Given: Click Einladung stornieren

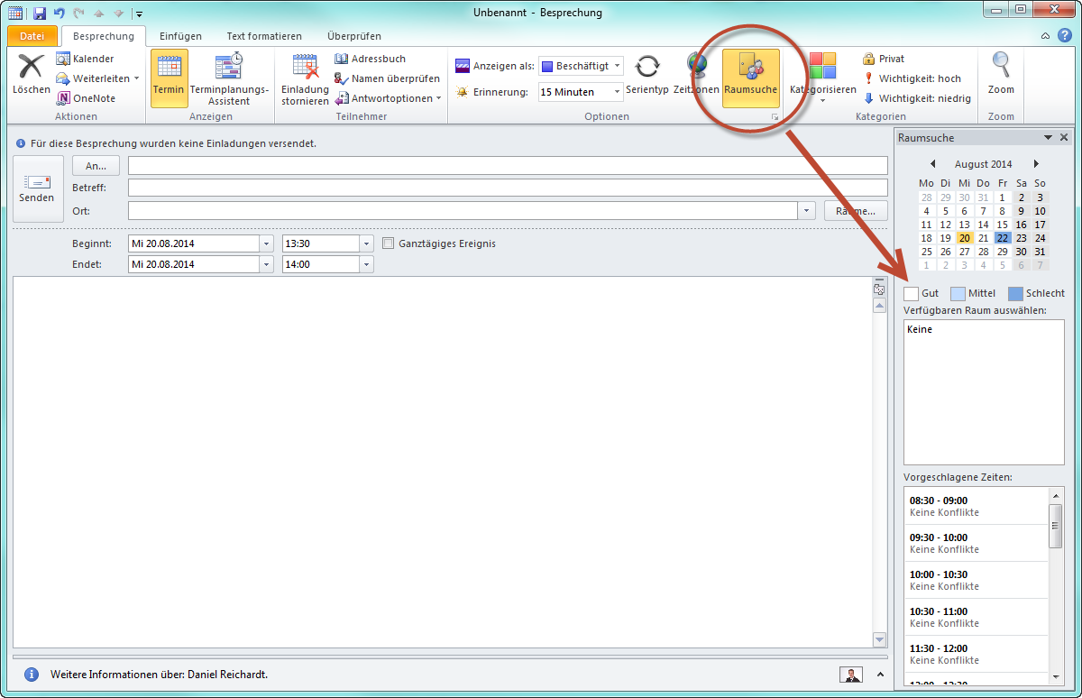Looking at the screenshot, I should click(x=305, y=78).
